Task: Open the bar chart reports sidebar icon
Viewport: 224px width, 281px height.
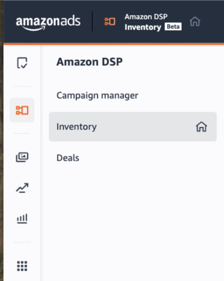Action: (22, 218)
